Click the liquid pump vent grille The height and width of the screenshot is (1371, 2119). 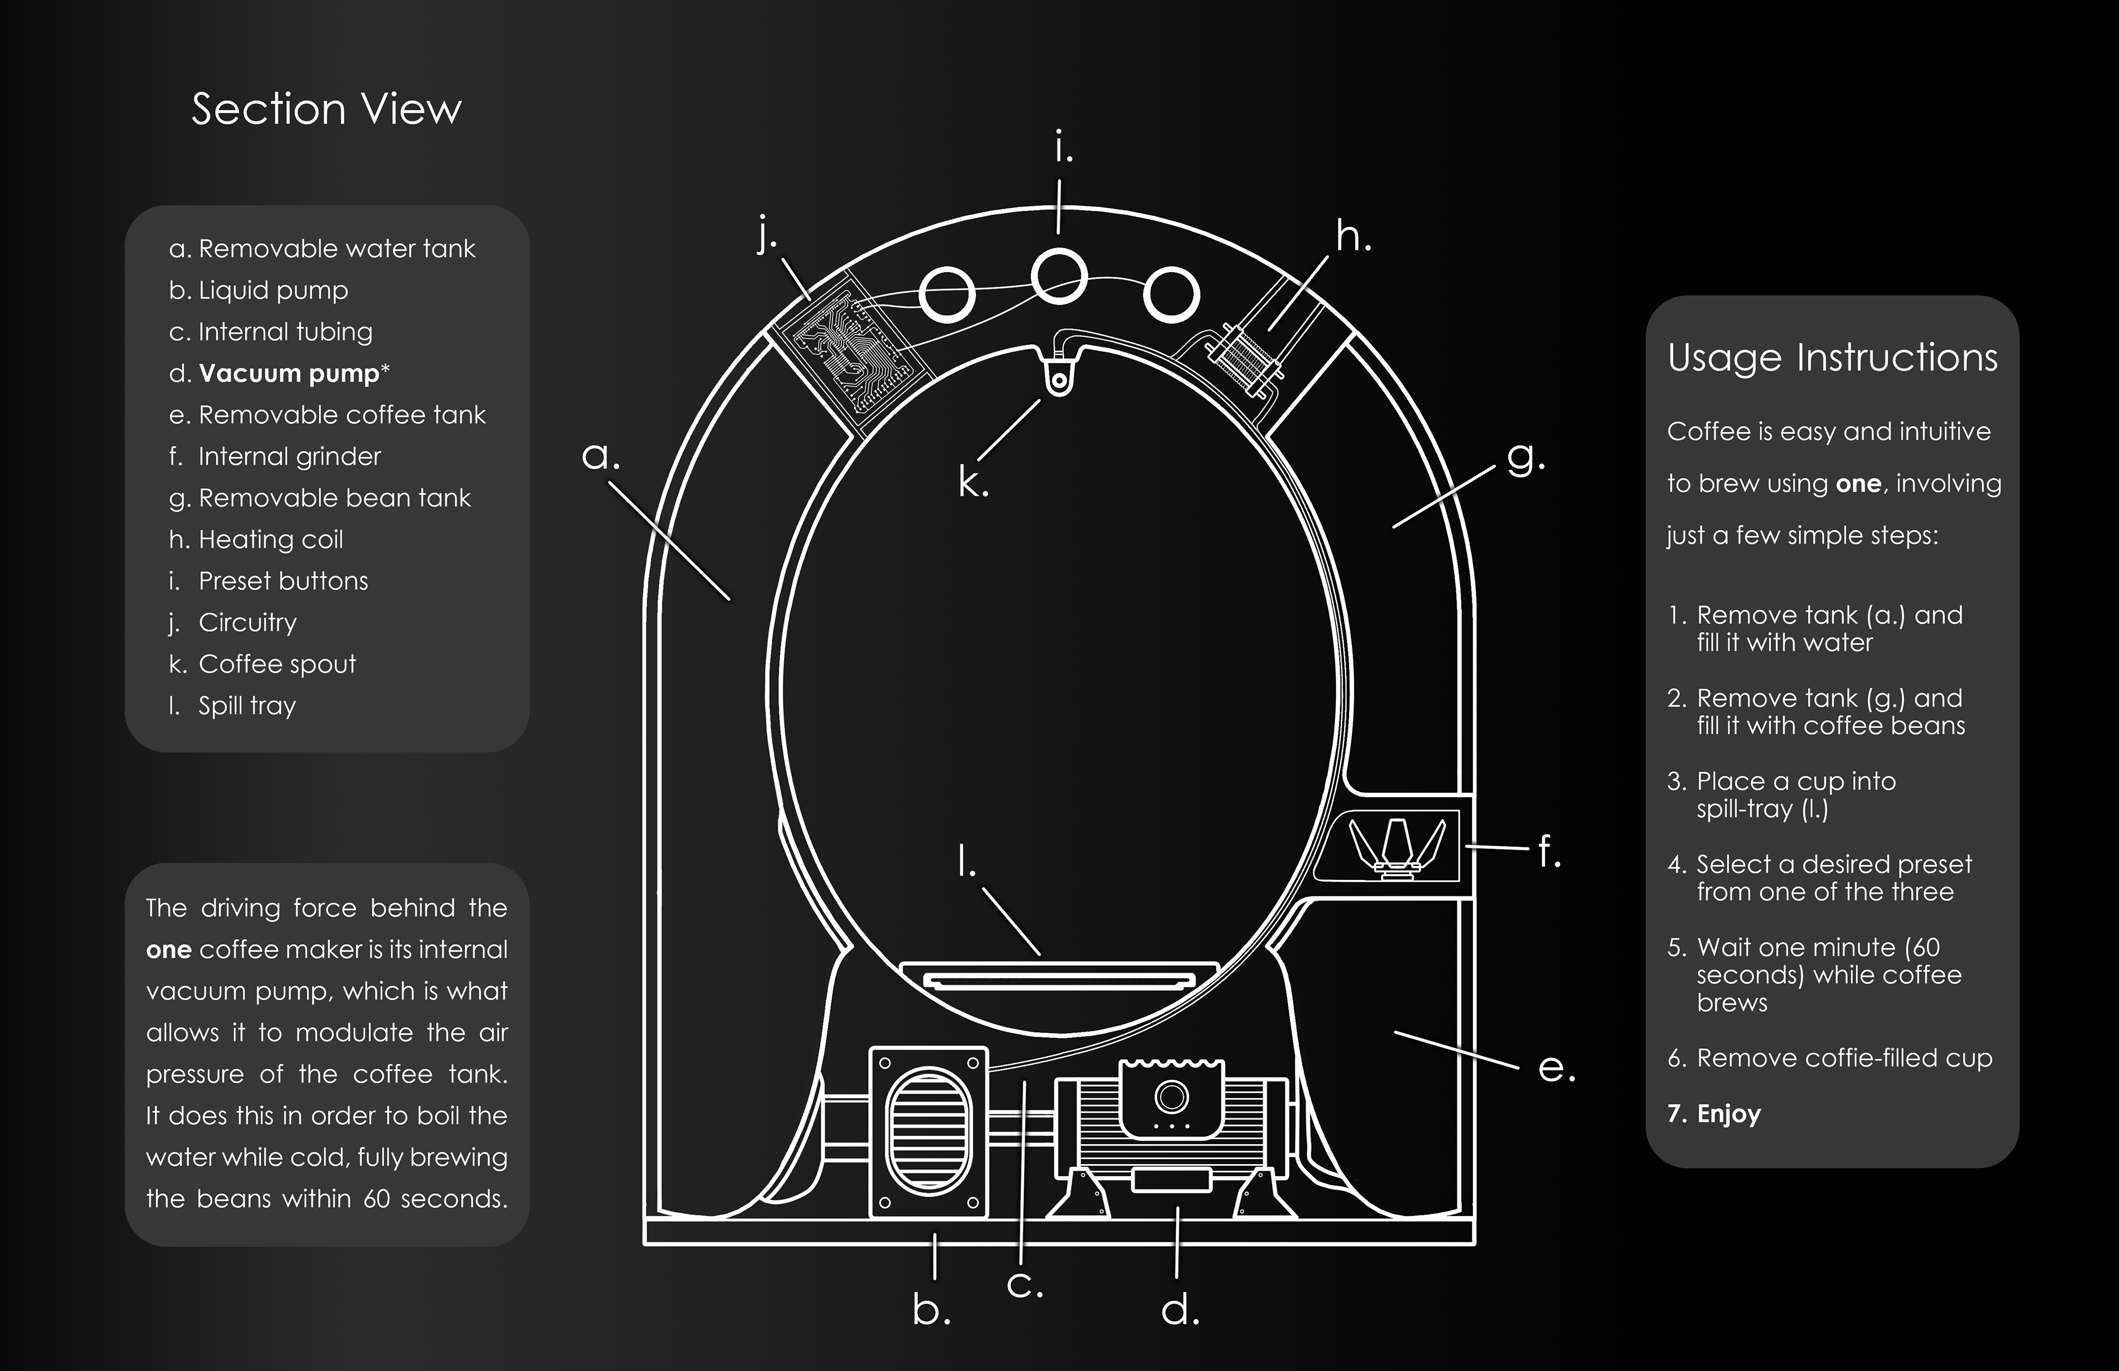tap(929, 1130)
